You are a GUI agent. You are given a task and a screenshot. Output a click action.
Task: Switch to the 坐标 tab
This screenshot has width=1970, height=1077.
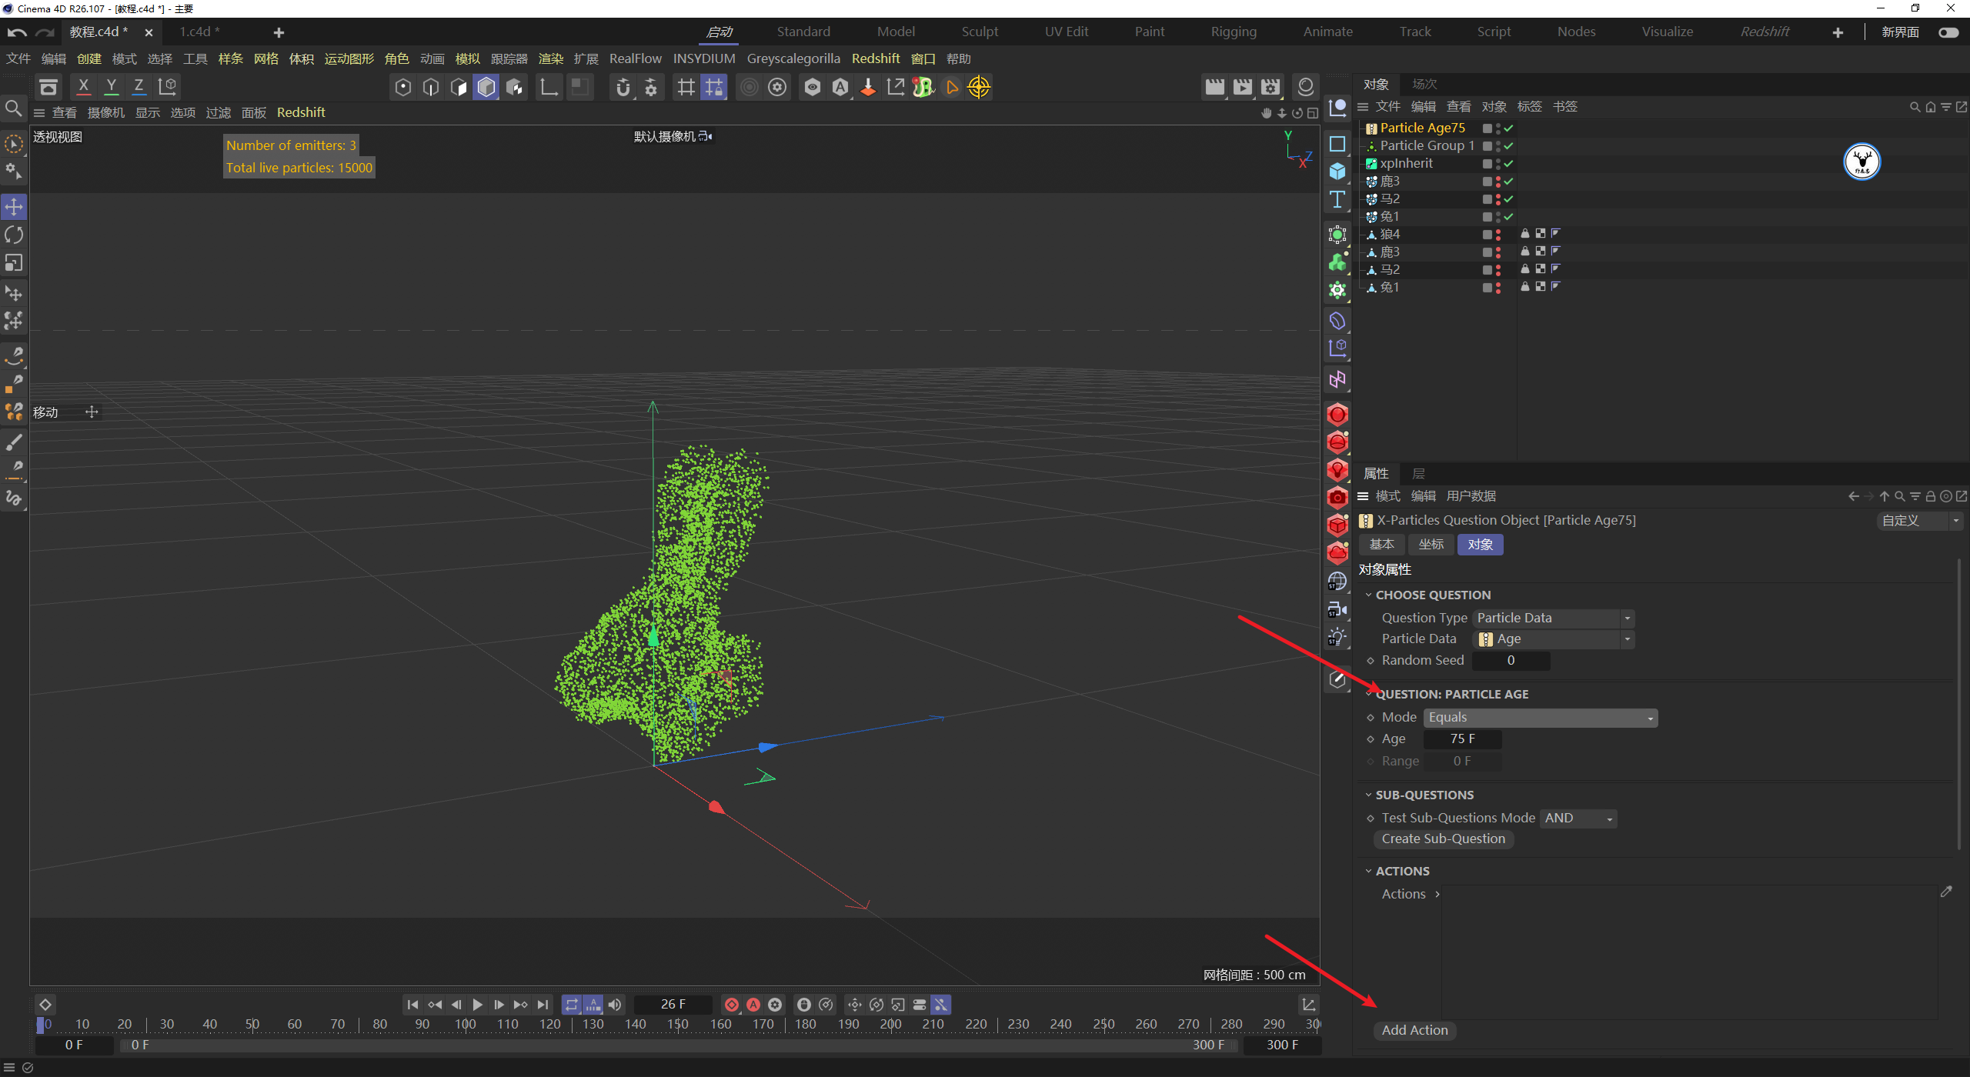coord(1431,544)
